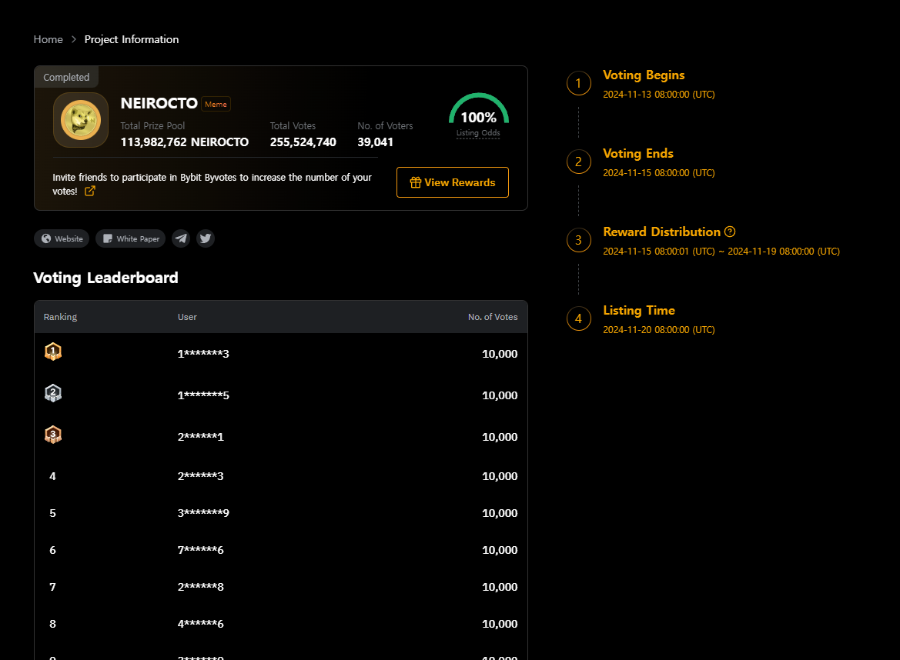This screenshot has width=900, height=660.
Task: Click the step 1 circle marker
Action: [x=579, y=83]
